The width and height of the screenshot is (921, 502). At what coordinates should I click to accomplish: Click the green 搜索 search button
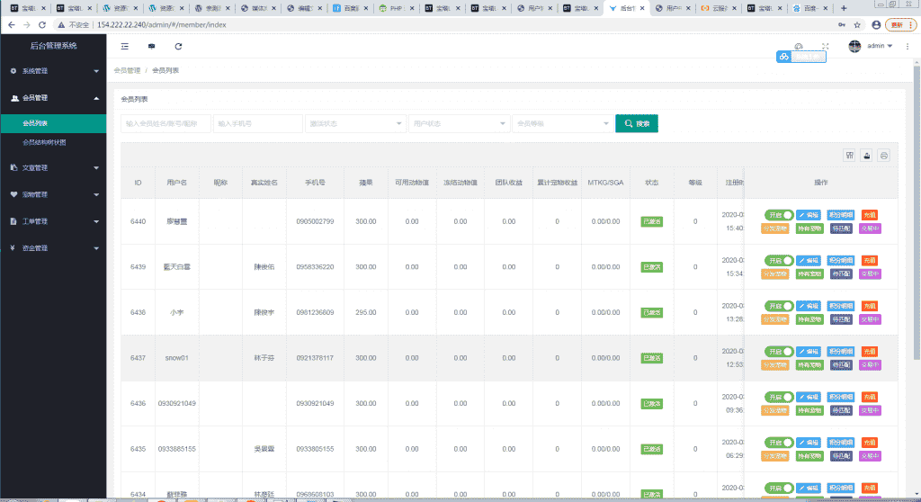[636, 123]
